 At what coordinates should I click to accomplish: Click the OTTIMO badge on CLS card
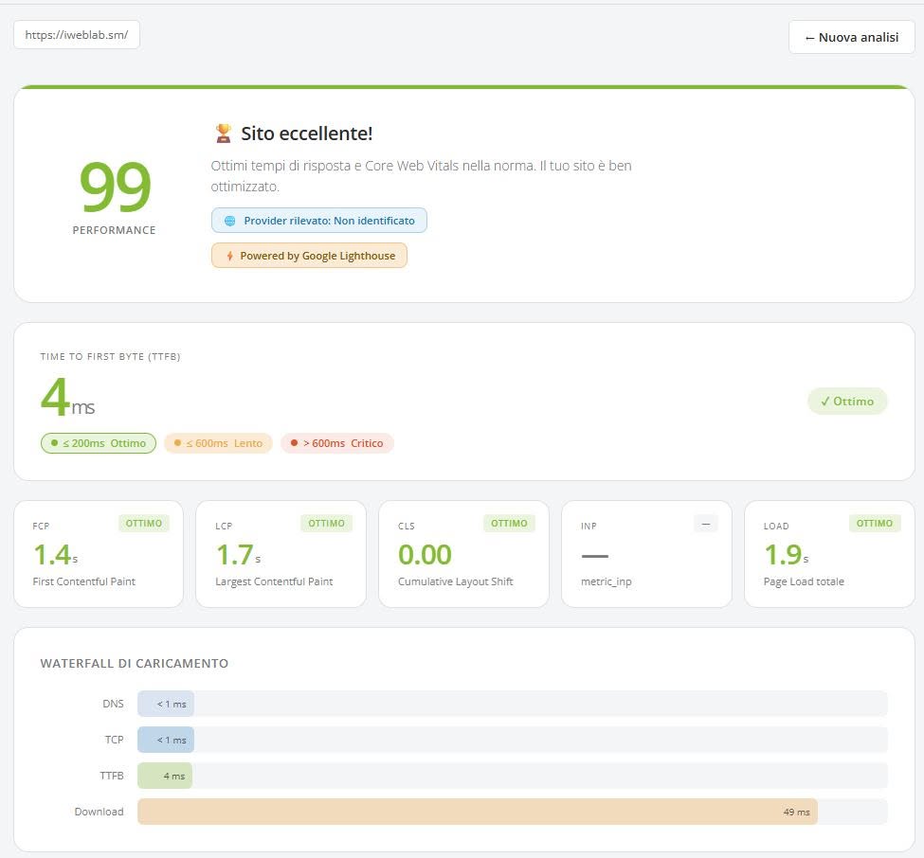coord(509,524)
